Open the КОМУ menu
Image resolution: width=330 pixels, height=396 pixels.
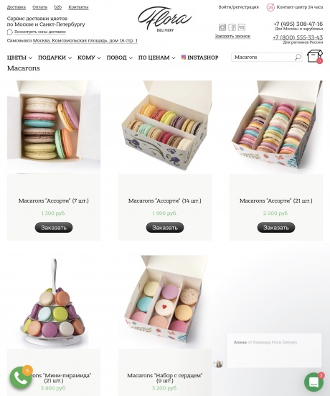[x=89, y=57]
